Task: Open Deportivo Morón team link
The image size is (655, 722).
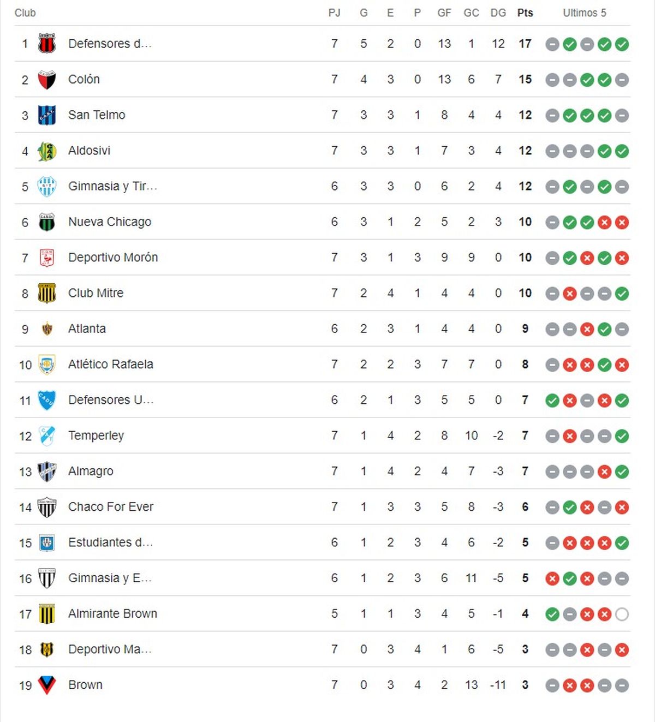Action: click(x=112, y=258)
